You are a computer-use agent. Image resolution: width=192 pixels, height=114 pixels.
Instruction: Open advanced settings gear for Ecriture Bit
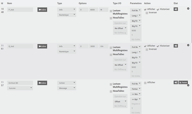tap(176, 83)
